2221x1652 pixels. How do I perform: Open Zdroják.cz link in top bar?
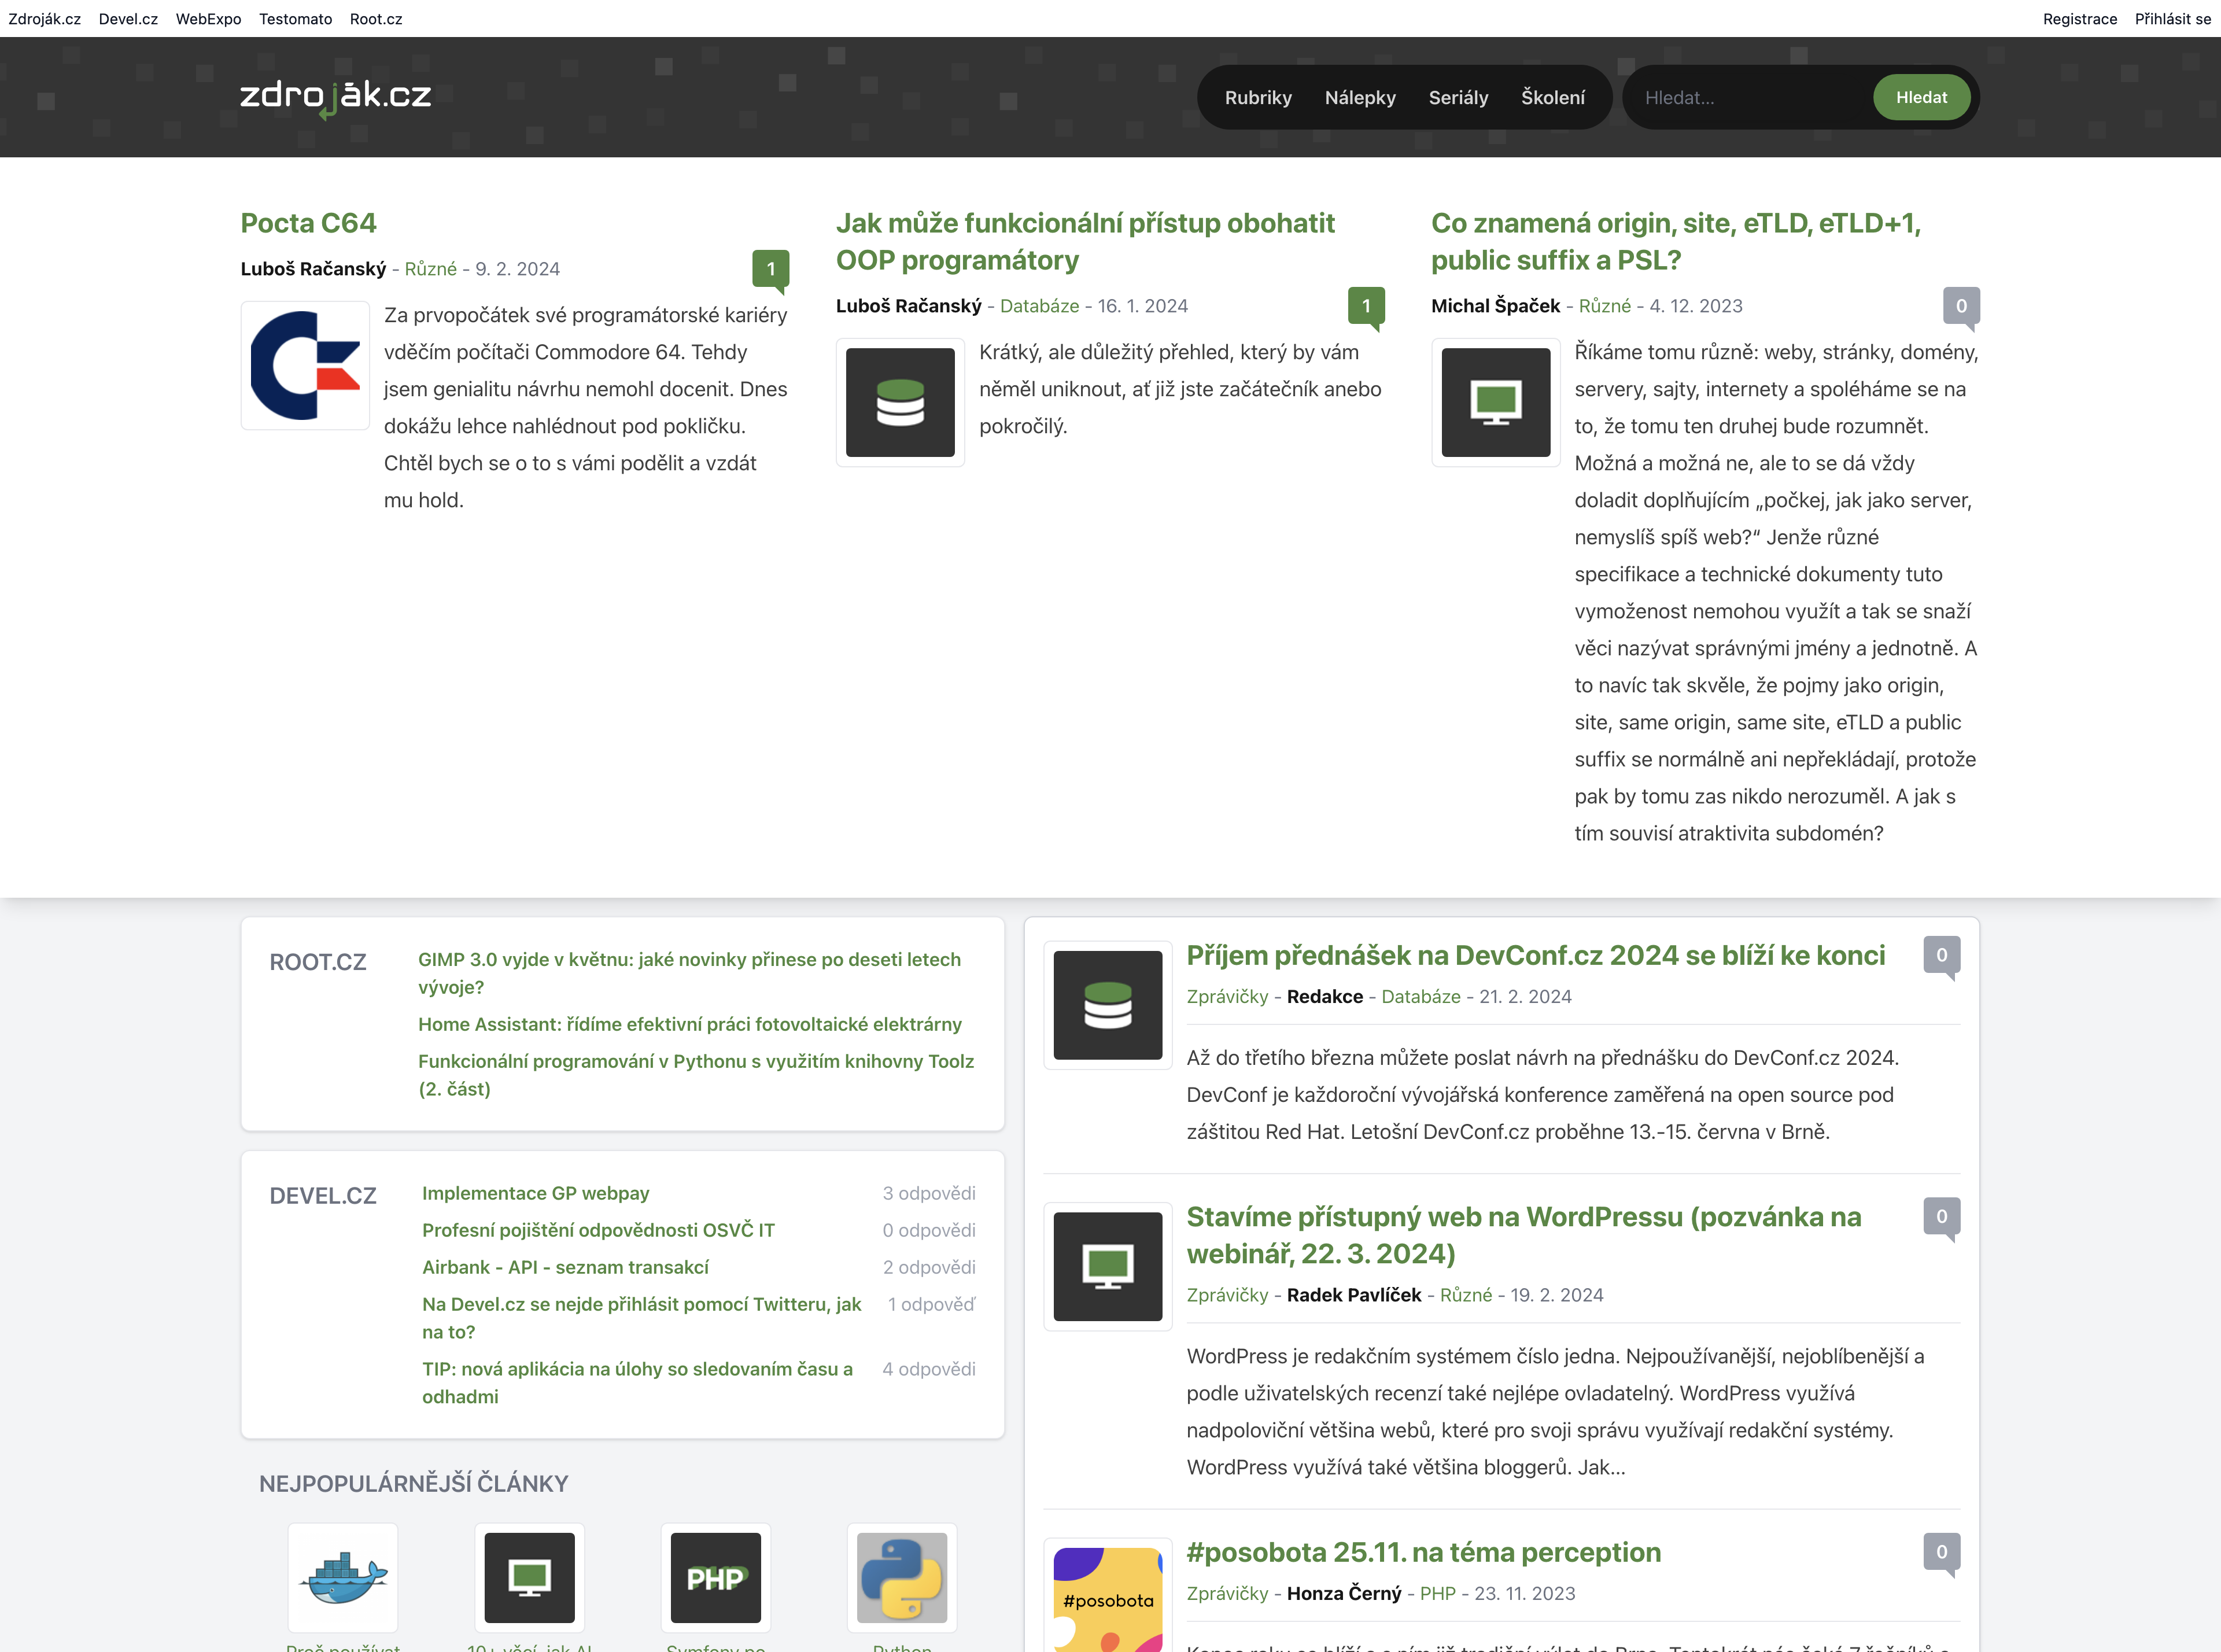point(45,19)
